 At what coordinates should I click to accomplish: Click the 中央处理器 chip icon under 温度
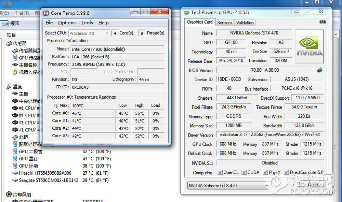click(x=15, y=101)
